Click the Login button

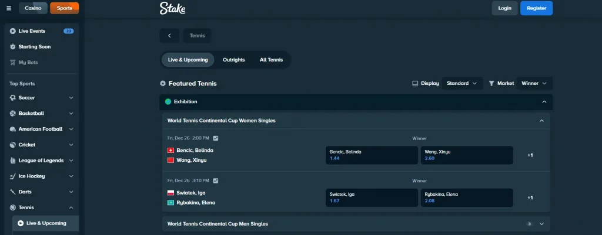click(504, 8)
